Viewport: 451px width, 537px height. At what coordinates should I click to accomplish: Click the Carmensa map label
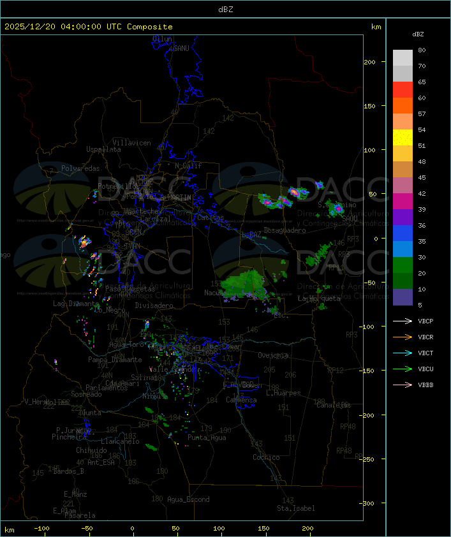[241, 400]
